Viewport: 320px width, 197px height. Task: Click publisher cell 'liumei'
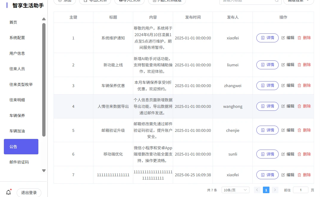[233, 65]
